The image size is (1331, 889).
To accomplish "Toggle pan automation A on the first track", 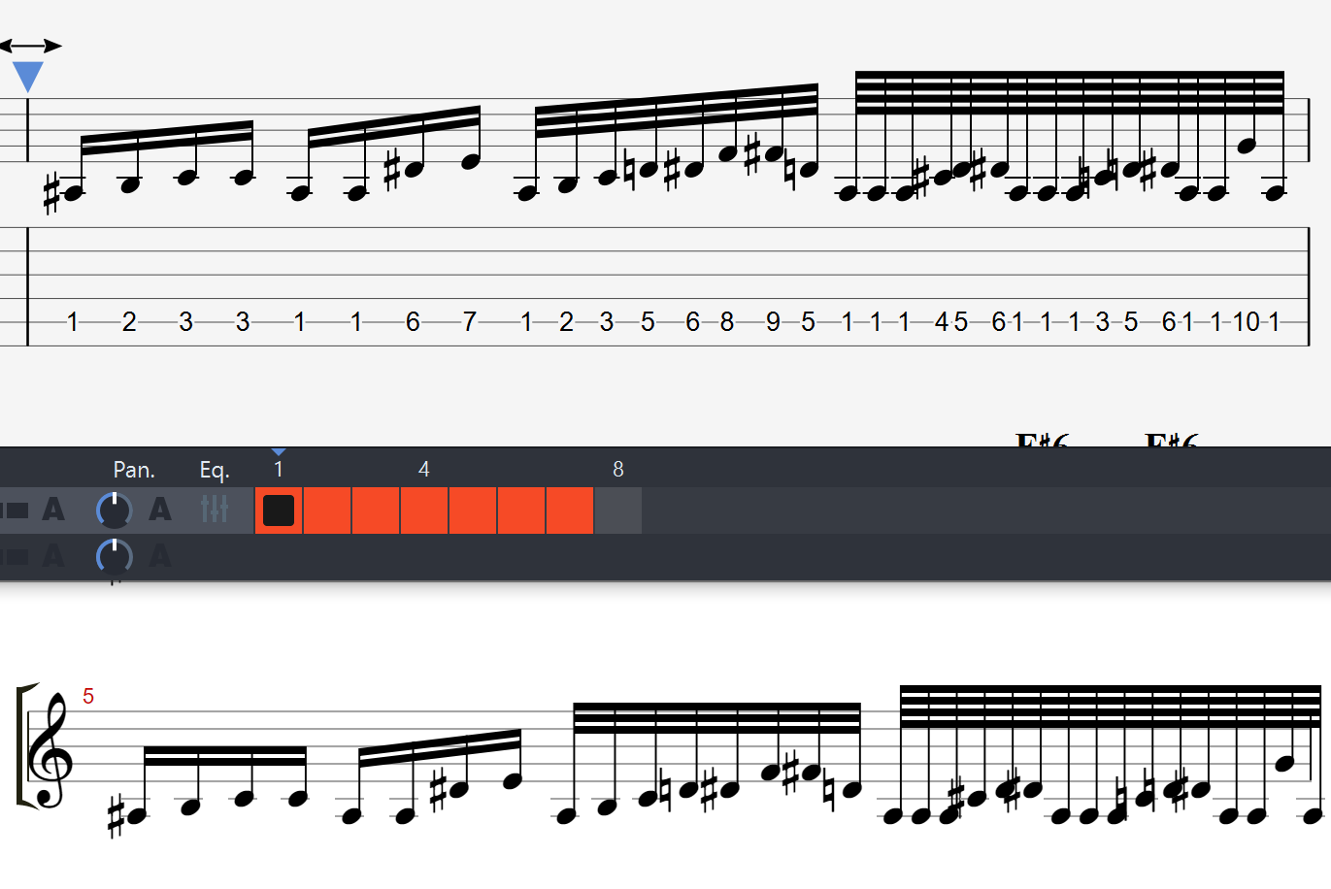I will (160, 509).
